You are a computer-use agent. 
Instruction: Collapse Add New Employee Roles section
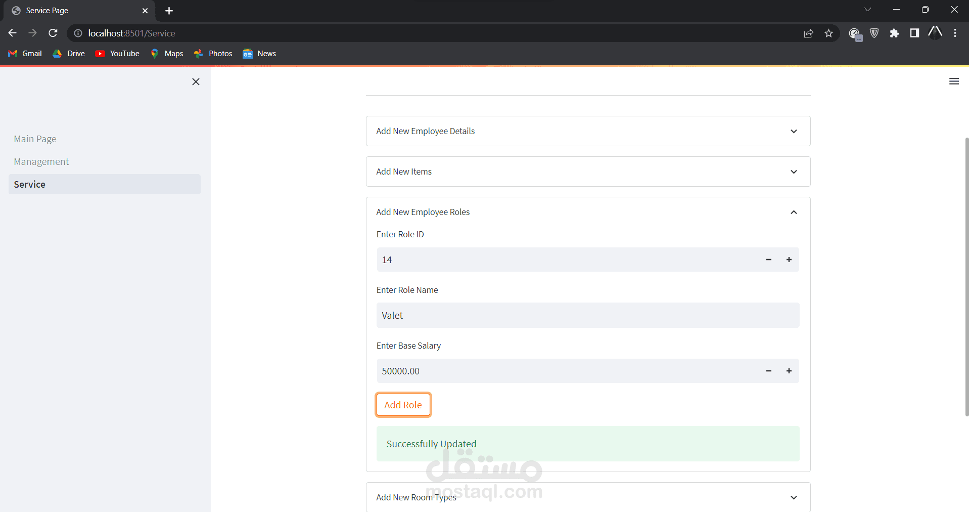tap(588, 212)
